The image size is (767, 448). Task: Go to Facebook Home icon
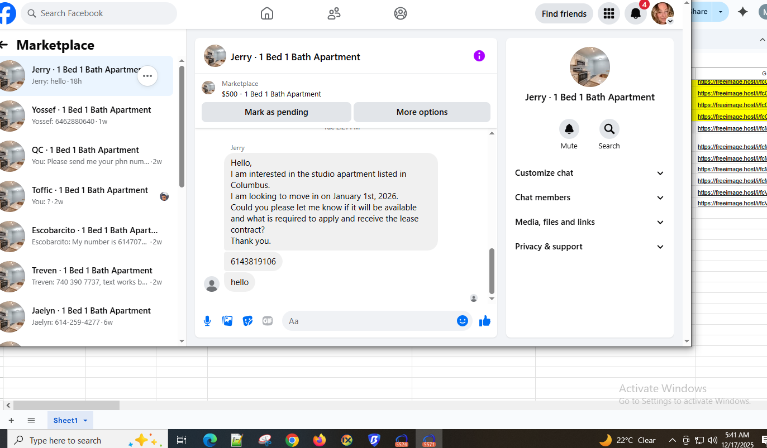(267, 13)
